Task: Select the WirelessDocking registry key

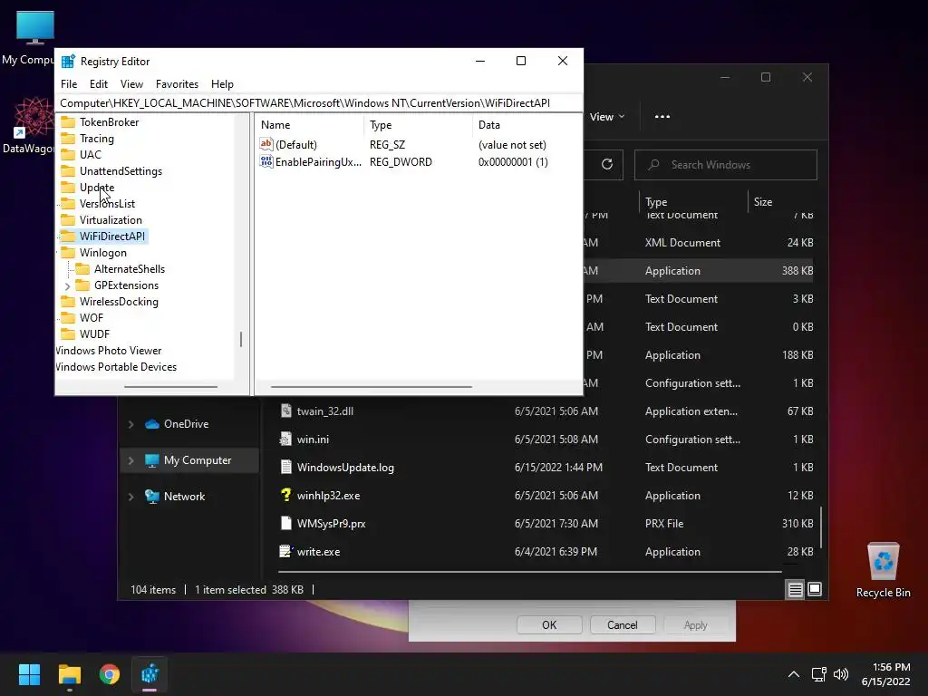Action: (x=119, y=302)
